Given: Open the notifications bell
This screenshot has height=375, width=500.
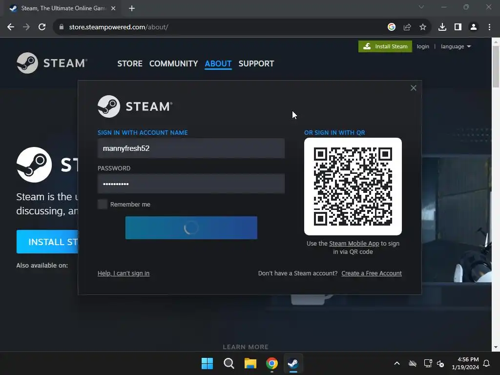Looking at the screenshot, I should pos(487,363).
